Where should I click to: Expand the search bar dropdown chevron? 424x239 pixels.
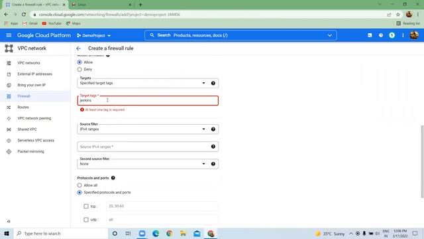(x=330, y=35)
